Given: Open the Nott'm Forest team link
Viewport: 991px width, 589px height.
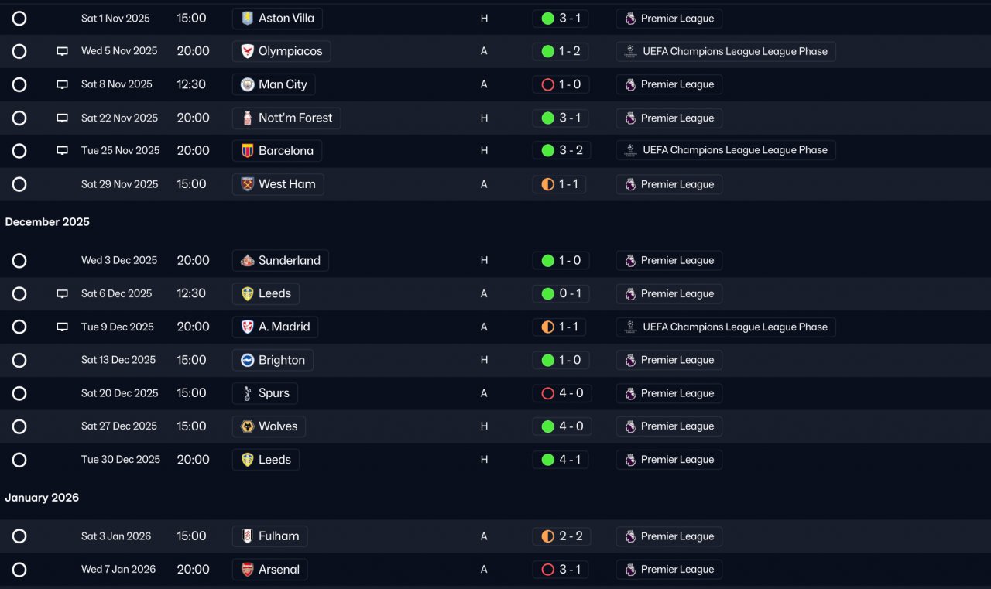Looking at the screenshot, I should tap(286, 118).
